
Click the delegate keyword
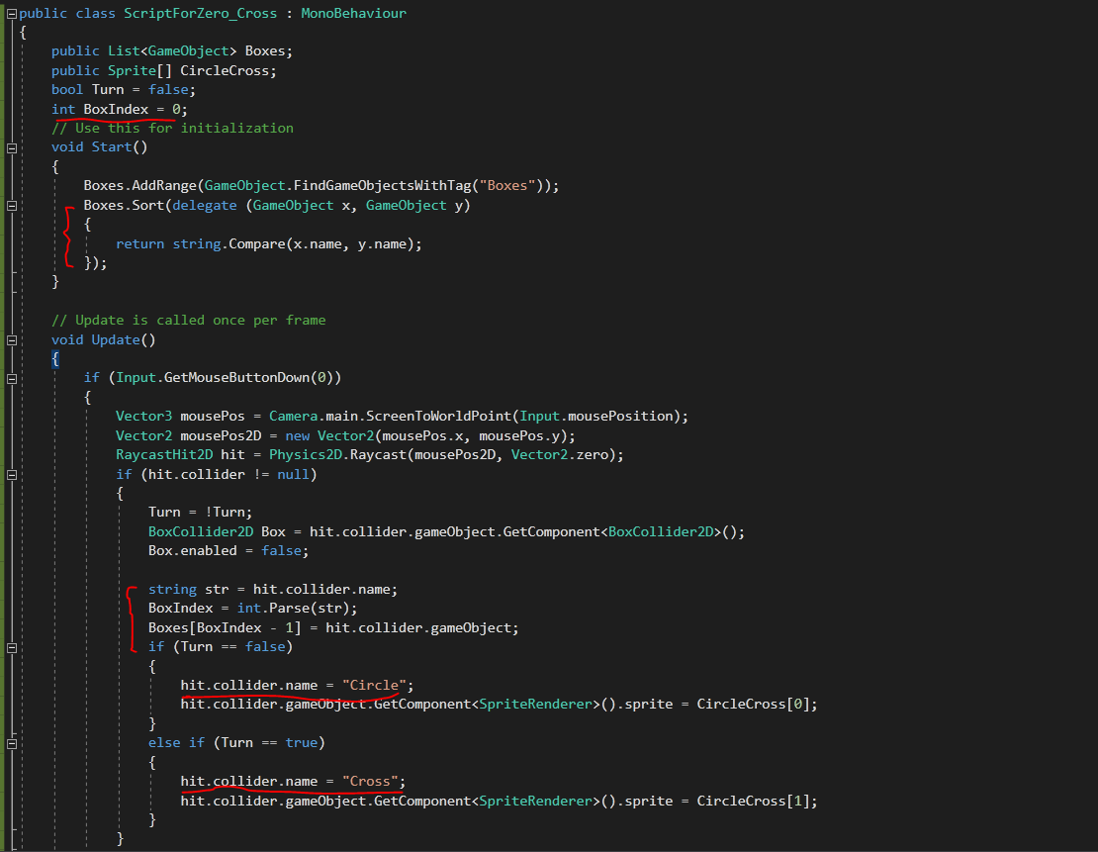[205, 205]
